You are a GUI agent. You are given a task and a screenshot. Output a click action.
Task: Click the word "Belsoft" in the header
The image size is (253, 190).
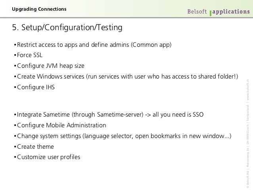click(x=197, y=12)
